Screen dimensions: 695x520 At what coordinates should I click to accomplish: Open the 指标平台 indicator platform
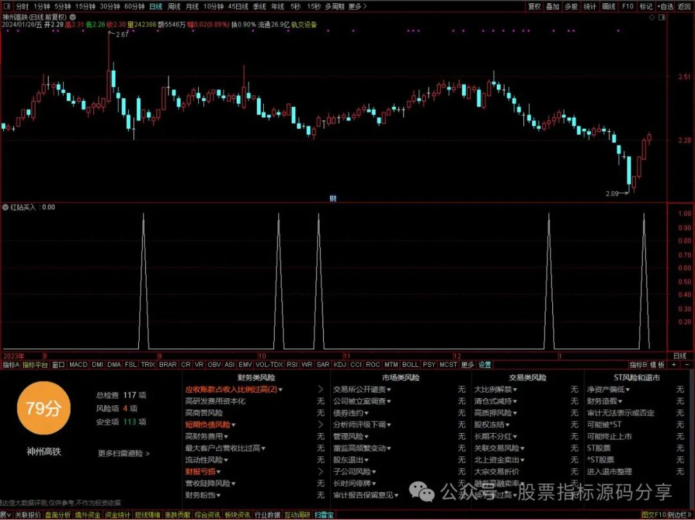point(35,364)
